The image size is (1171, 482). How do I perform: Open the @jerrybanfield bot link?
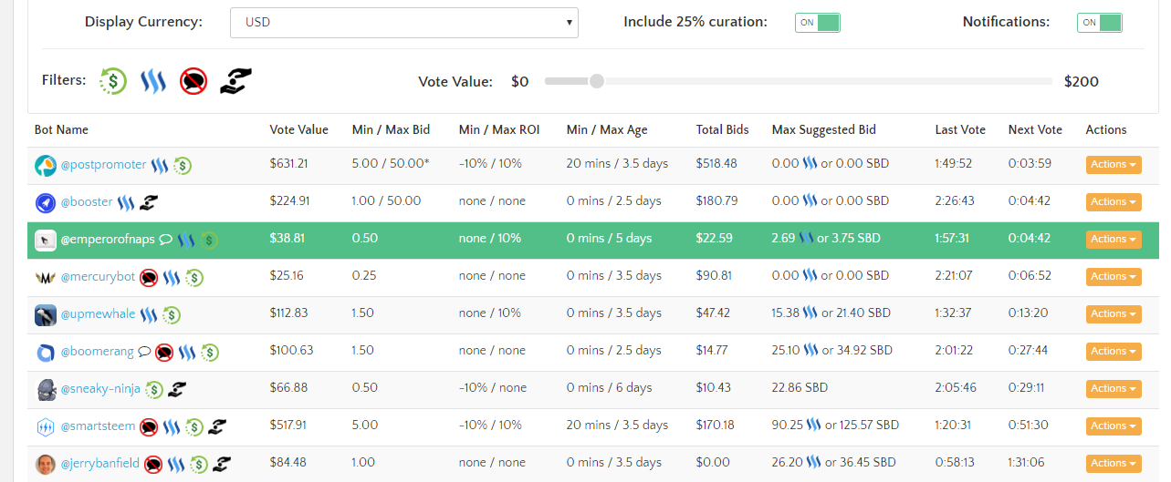pos(99,464)
